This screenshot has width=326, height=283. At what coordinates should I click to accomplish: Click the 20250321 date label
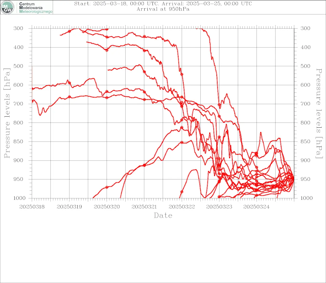pyautogui.click(x=144, y=207)
